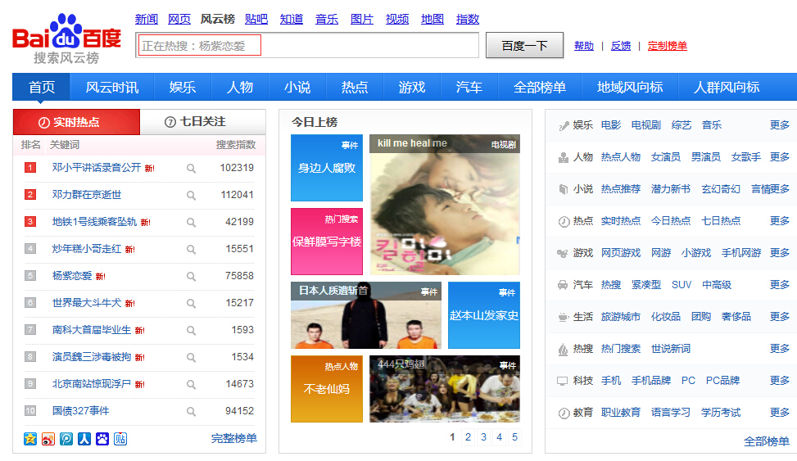Click search magnifier for 南科大首届毕业生
This screenshot has height=461, width=797.
pyautogui.click(x=191, y=330)
